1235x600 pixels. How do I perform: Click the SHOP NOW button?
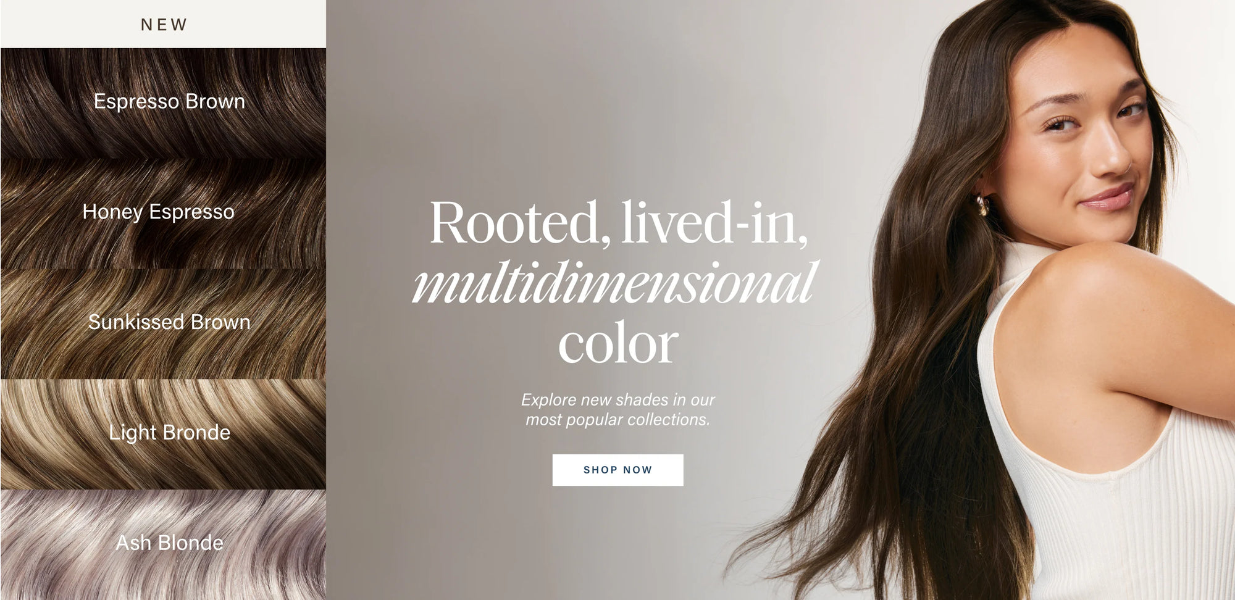617,470
